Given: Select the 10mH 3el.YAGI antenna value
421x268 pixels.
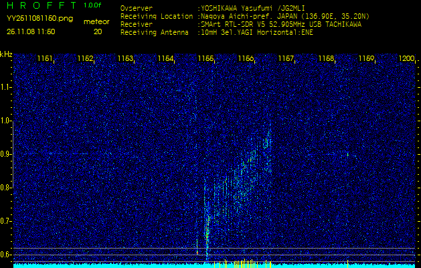Looking at the screenshot, I should (x=256, y=33).
